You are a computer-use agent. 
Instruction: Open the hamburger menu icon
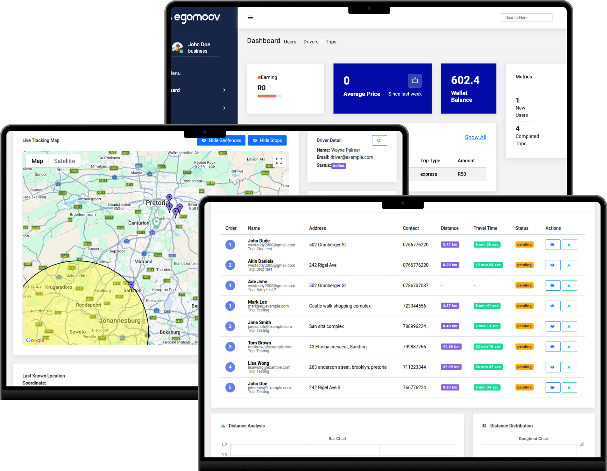coord(250,17)
